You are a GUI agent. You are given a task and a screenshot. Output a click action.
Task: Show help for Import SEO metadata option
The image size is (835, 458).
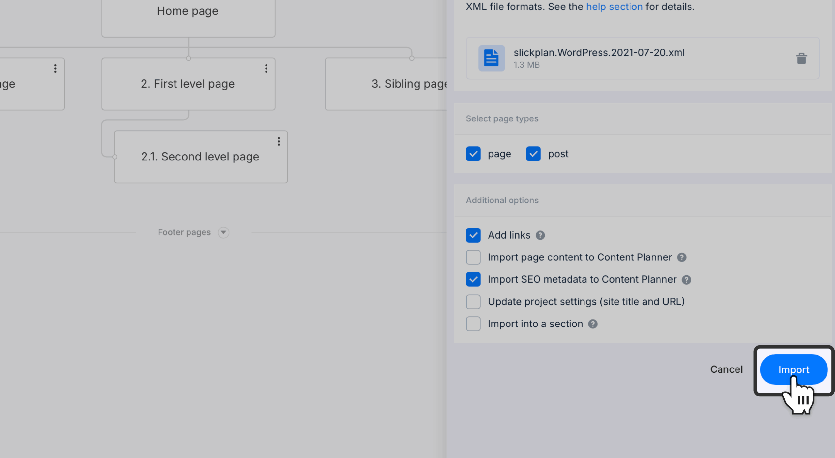tap(686, 280)
